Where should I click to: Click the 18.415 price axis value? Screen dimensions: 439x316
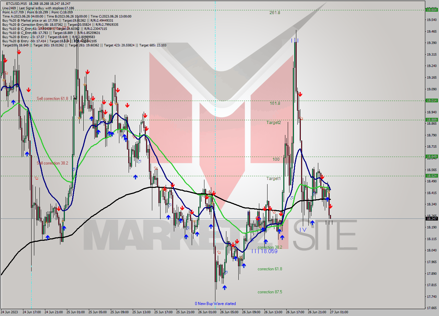tap(431, 193)
